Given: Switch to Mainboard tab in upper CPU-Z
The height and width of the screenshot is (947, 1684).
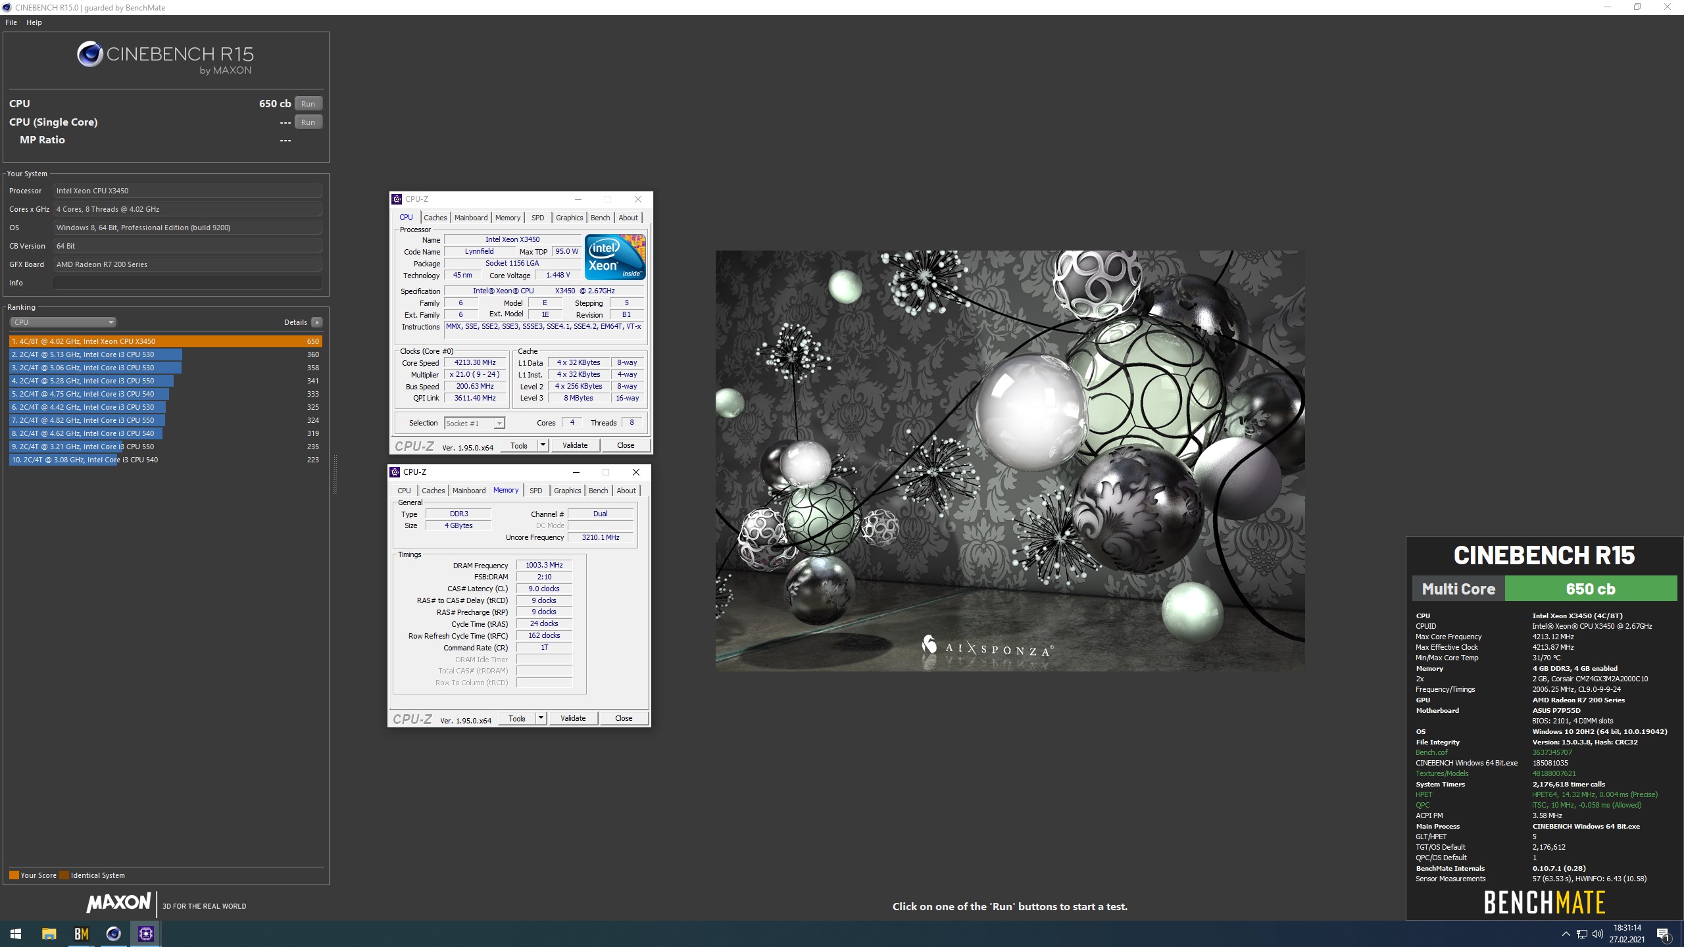Looking at the screenshot, I should [471, 218].
